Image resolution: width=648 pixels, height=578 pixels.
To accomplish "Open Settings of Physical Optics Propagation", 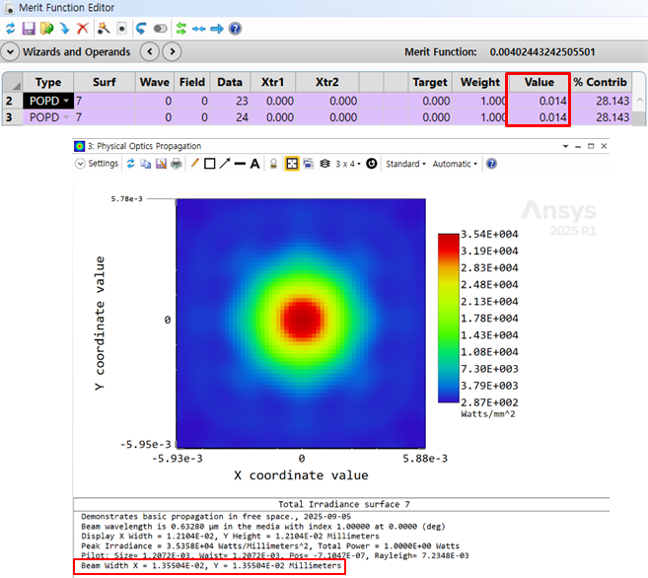I will pos(96,164).
